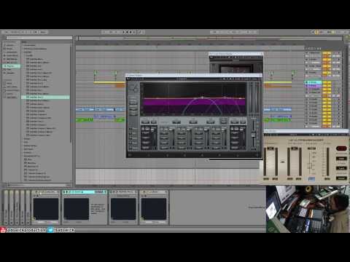Click the bottom black button in the L2 limiter
Viewport: 350px width, 262px height.
(341, 178)
